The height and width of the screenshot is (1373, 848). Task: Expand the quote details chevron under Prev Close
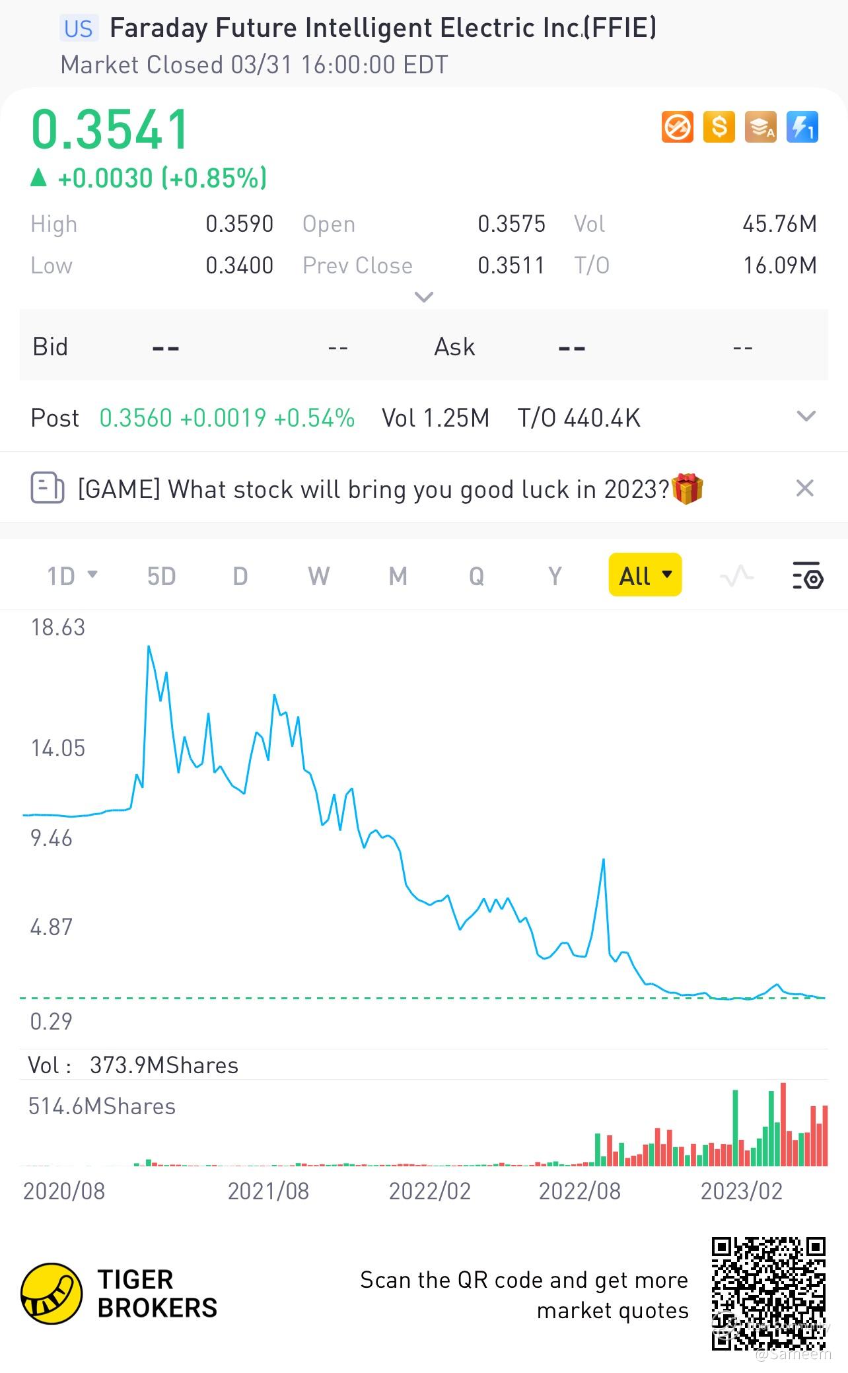[x=423, y=297]
